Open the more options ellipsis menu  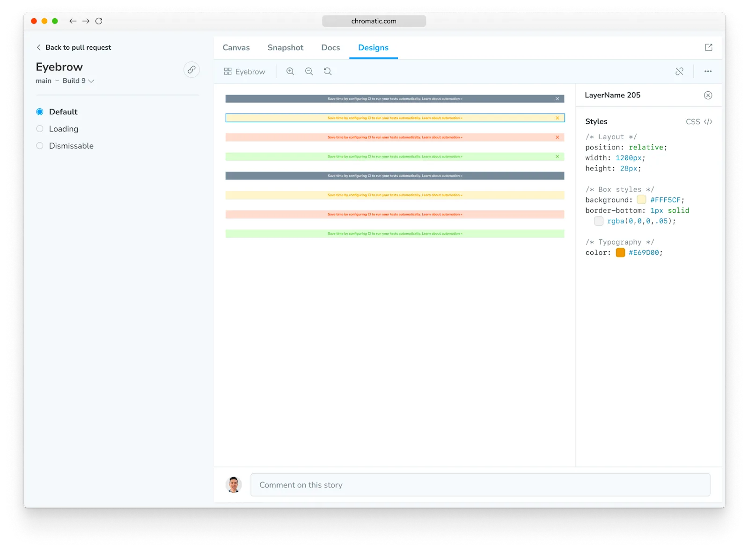(708, 71)
